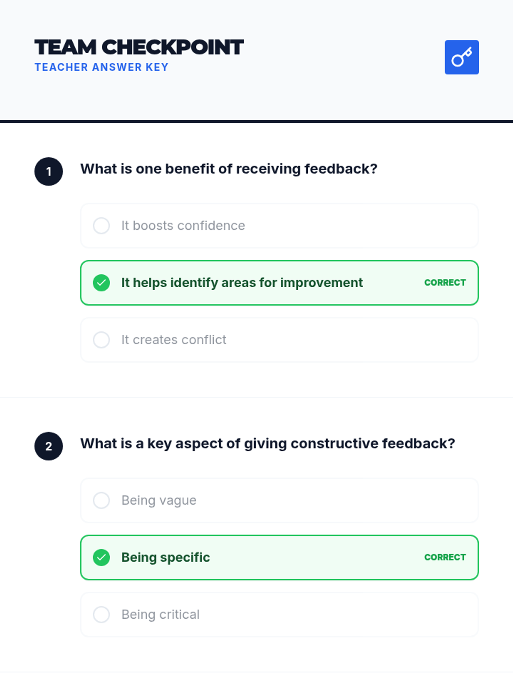
Task: Click the 'Being critical' answer text
Action: point(160,614)
